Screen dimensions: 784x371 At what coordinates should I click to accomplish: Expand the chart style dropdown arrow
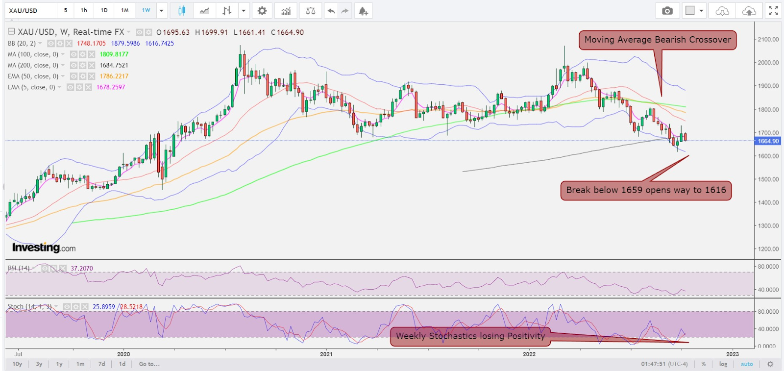[x=244, y=11]
